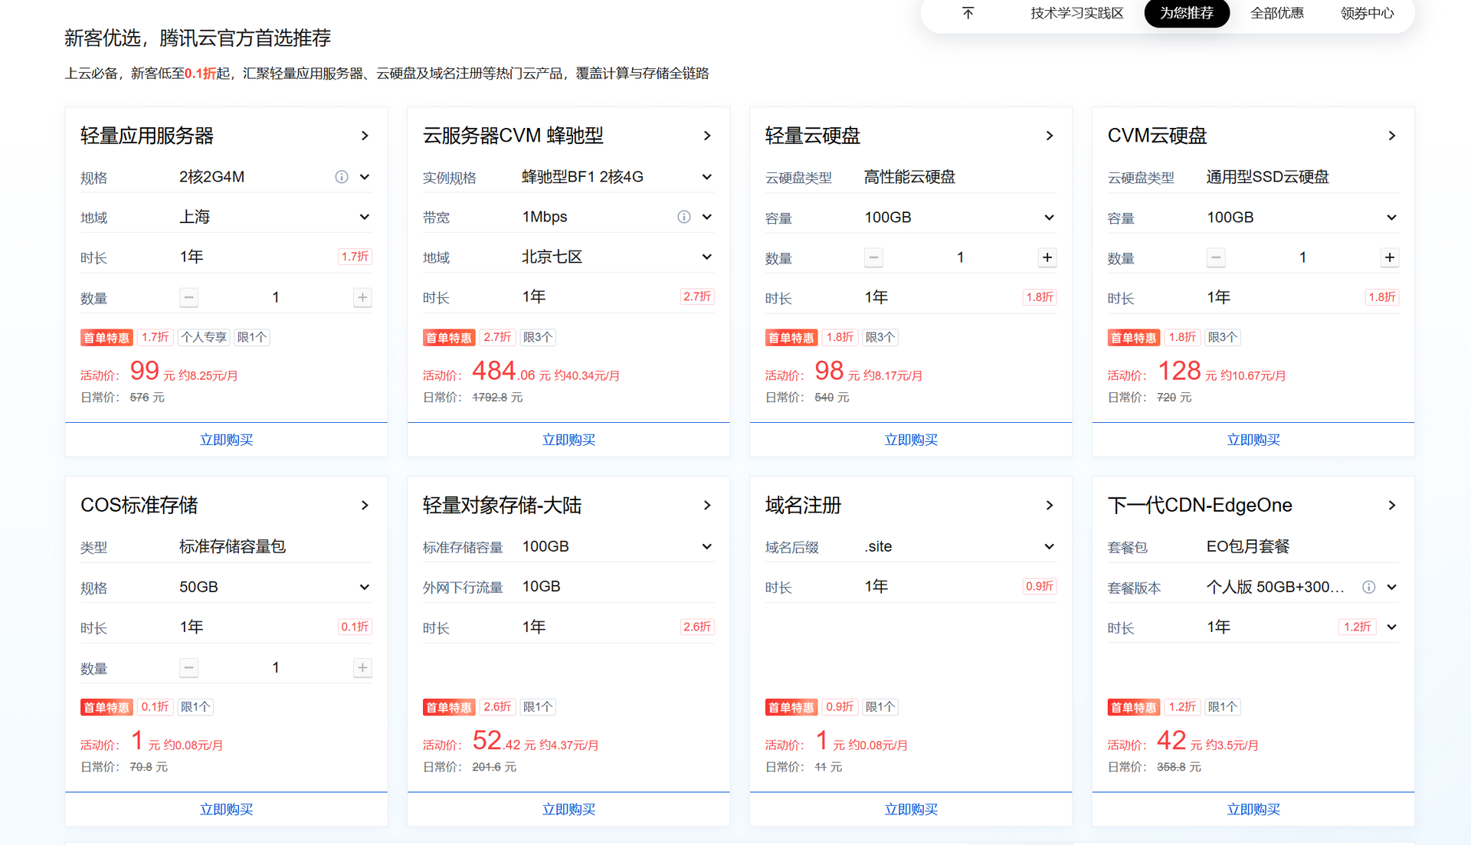Expand 地域 上海 dropdown

point(365,217)
